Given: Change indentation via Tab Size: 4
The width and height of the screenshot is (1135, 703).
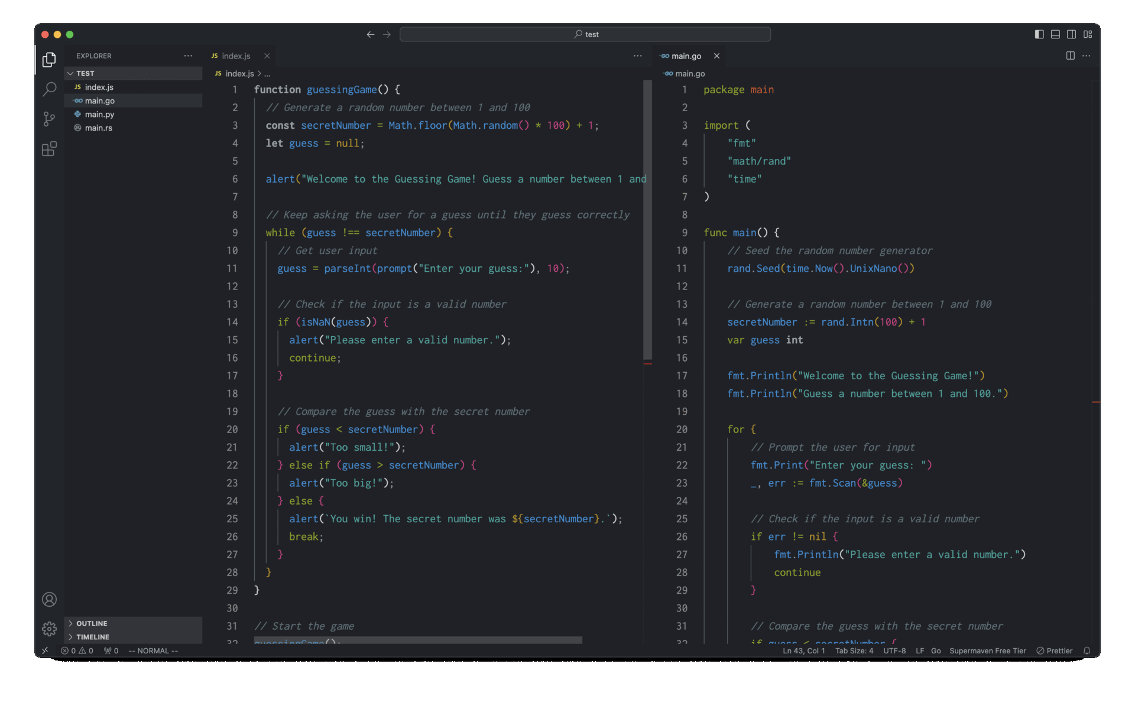Looking at the screenshot, I should [x=854, y=650].
